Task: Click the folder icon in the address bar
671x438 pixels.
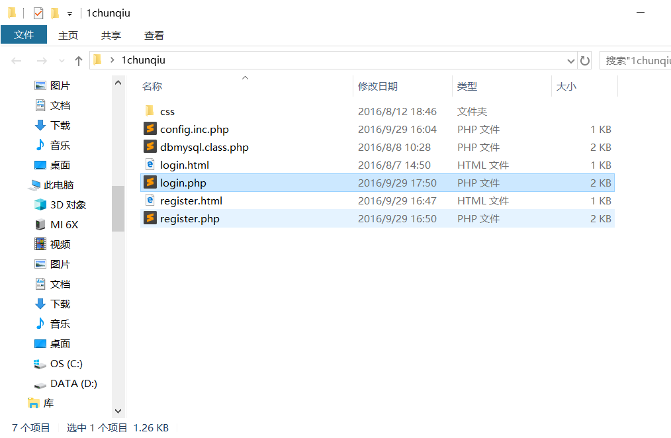Action: (97, 60)
